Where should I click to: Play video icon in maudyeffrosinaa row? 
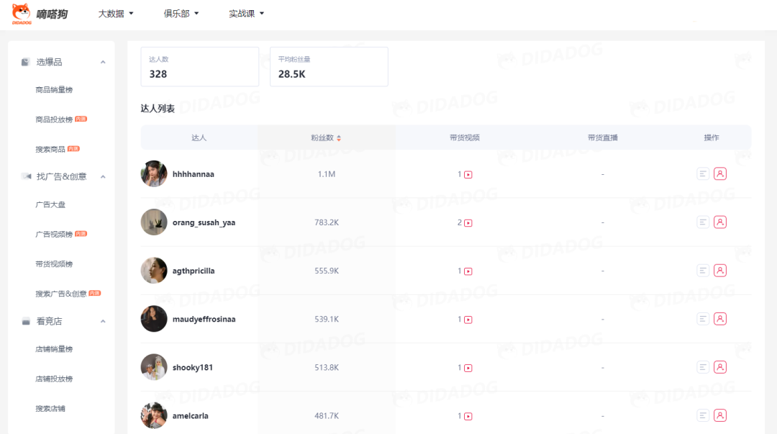click(468, 320)
